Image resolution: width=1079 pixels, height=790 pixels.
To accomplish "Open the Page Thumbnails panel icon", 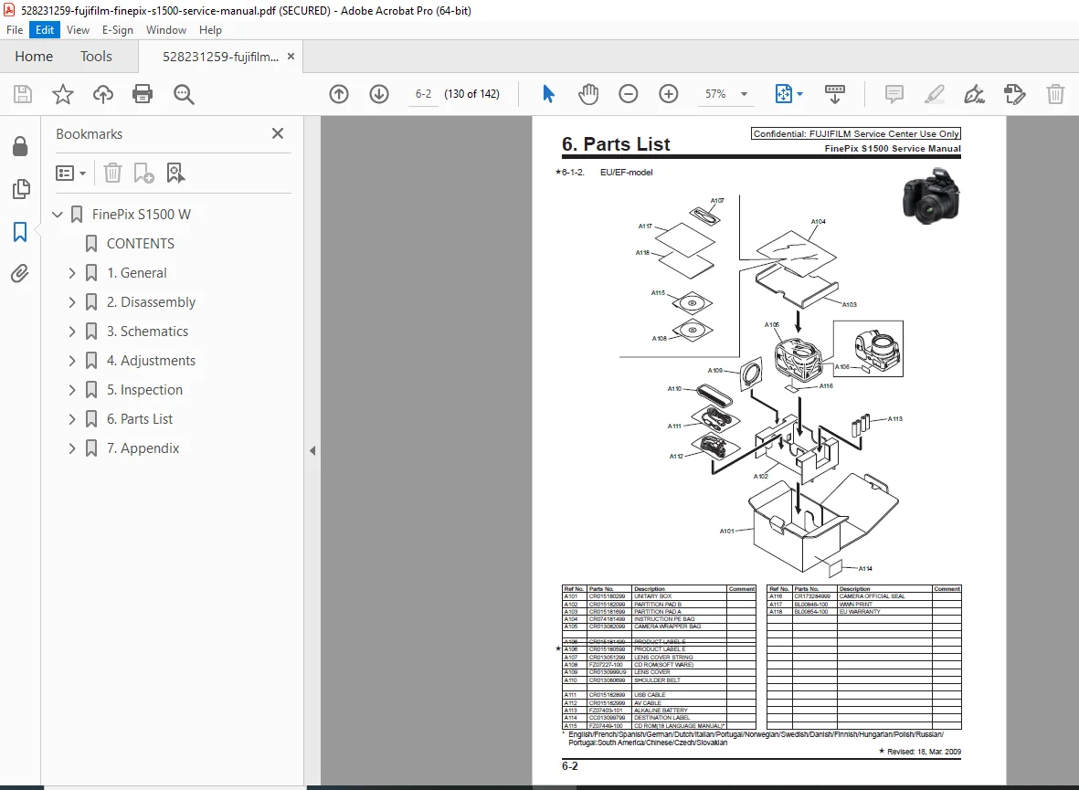I will [21, 188].
